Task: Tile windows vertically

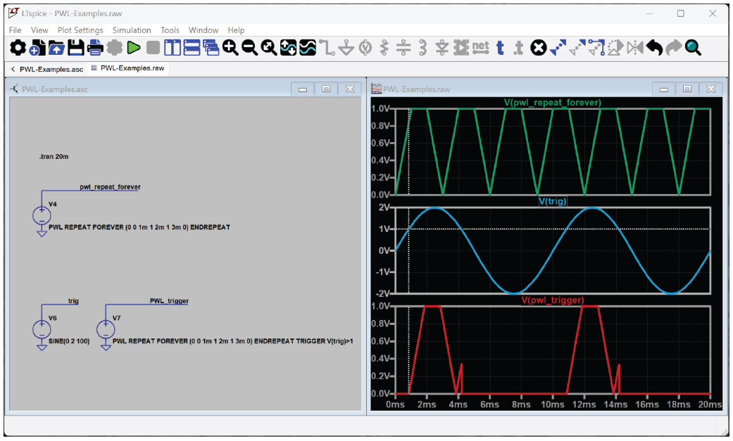Action: (x=173, y=48)
